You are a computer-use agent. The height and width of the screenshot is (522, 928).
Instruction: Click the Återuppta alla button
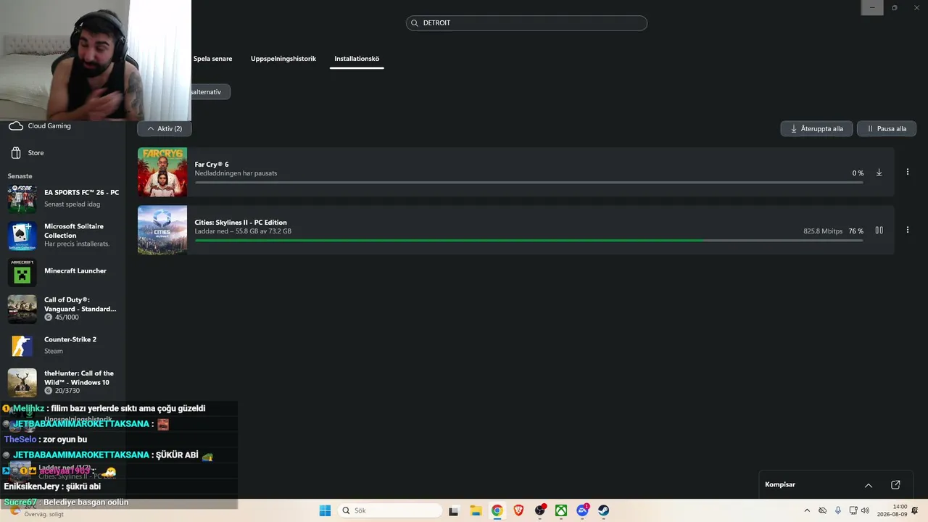[x=816, y=128]
